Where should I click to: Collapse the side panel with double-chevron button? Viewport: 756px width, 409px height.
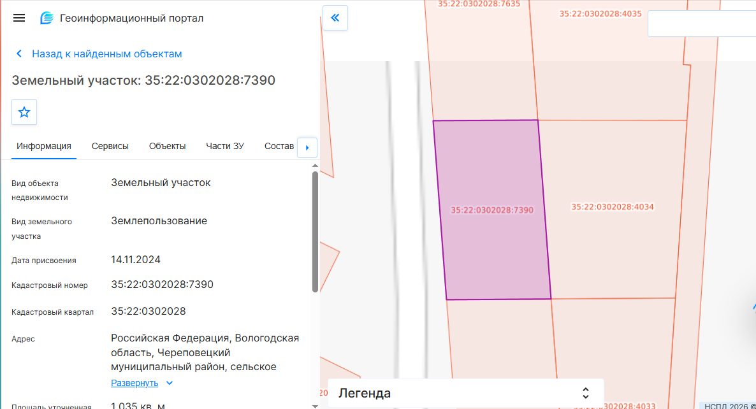[x=335, y=18]
